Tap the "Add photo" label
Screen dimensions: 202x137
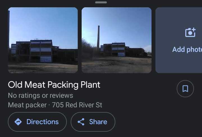(187, 50)
